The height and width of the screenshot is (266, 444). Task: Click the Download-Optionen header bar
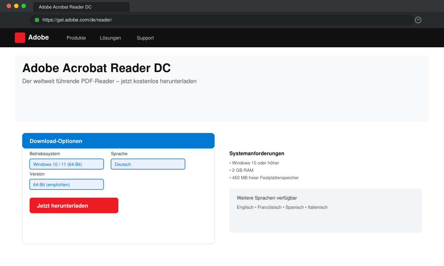click(118, 141)
